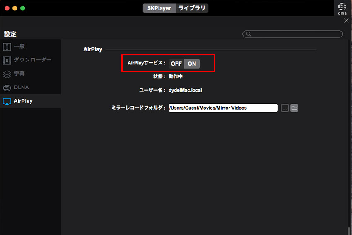Open mirror record folder with folder icon
Image resolution: width=352 pixels, height=235 pixels.
[x=294, y=108]
